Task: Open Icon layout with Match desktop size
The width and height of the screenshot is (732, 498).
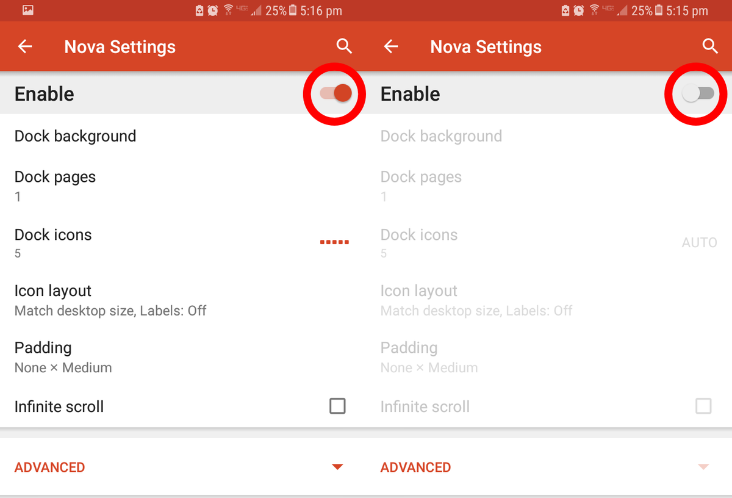Action: (183, 300)
